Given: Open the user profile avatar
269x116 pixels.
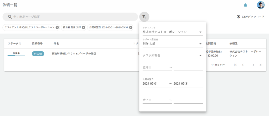Looking at the screenshot, I should tap(261, 5).
